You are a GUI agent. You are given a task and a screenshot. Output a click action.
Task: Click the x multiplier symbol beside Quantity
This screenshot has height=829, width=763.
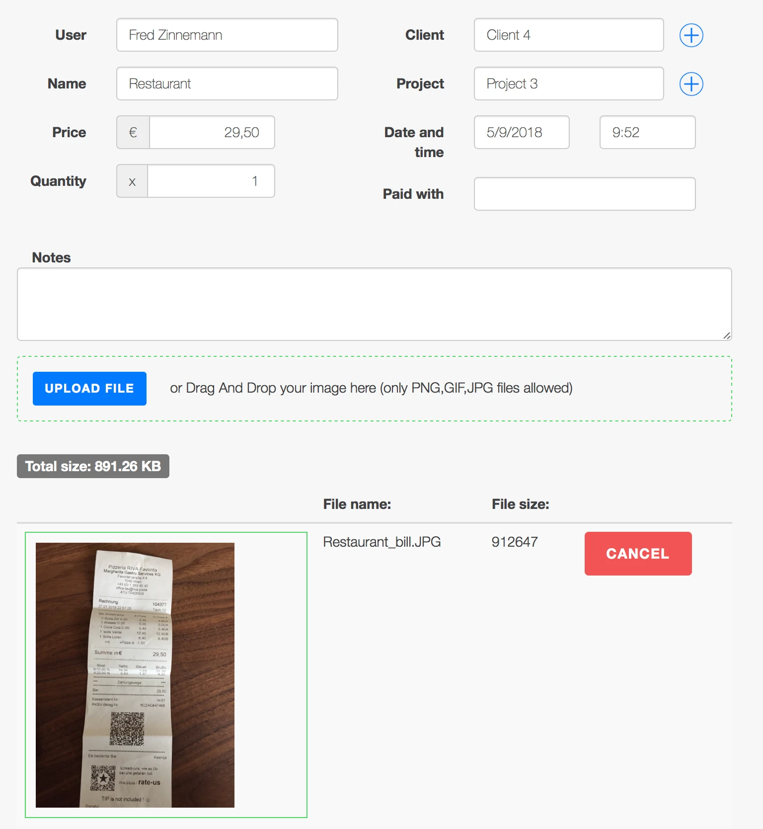click(132, 181)
